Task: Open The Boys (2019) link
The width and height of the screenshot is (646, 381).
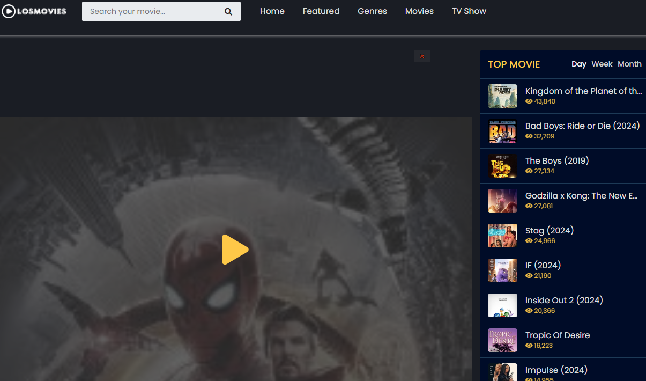Action: (x=557, y=161)
